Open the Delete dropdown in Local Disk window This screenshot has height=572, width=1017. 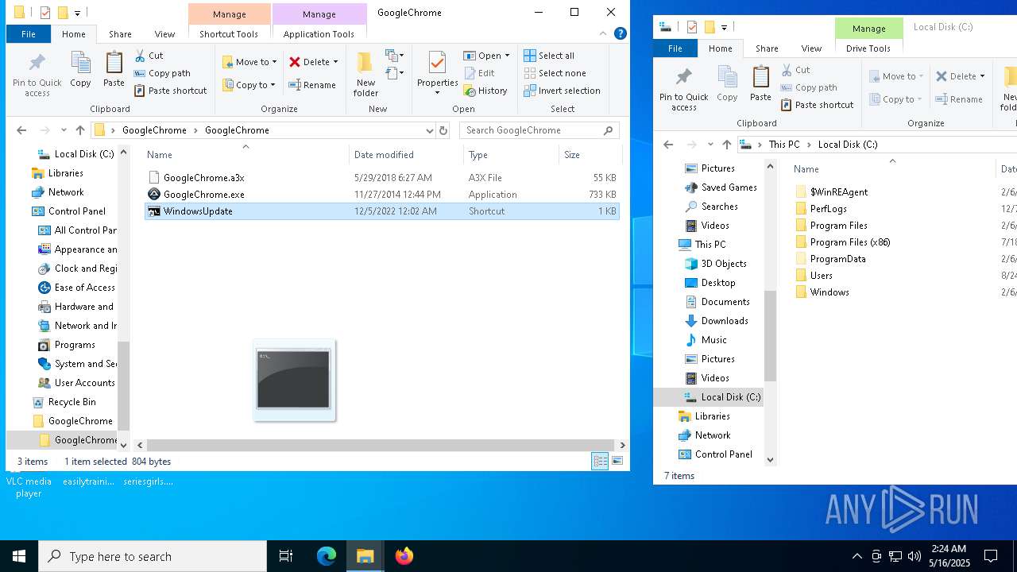[x=982, y=76]
